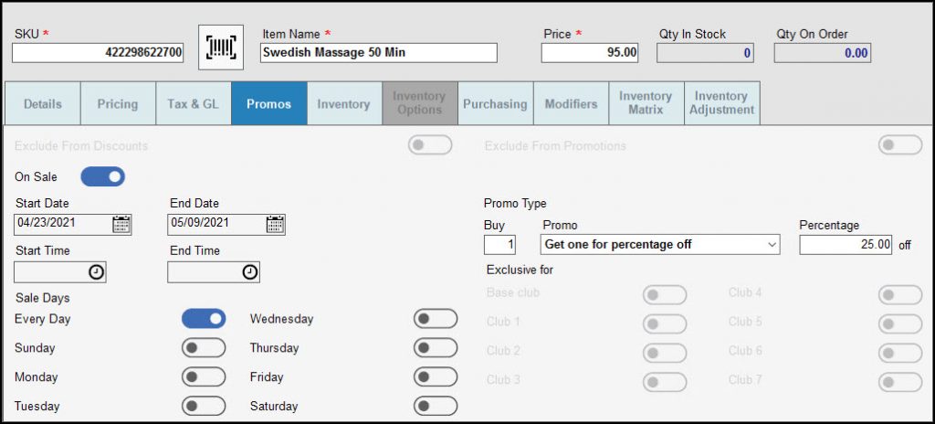
Task: Click the Percentage off field
Action: click(846, 244)
